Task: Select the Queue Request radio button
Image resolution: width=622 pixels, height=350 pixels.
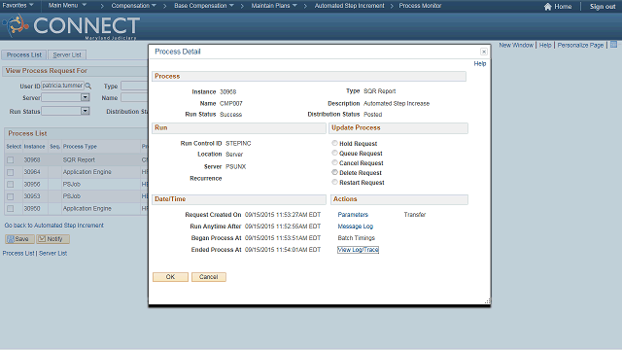Action: [334, 153]
